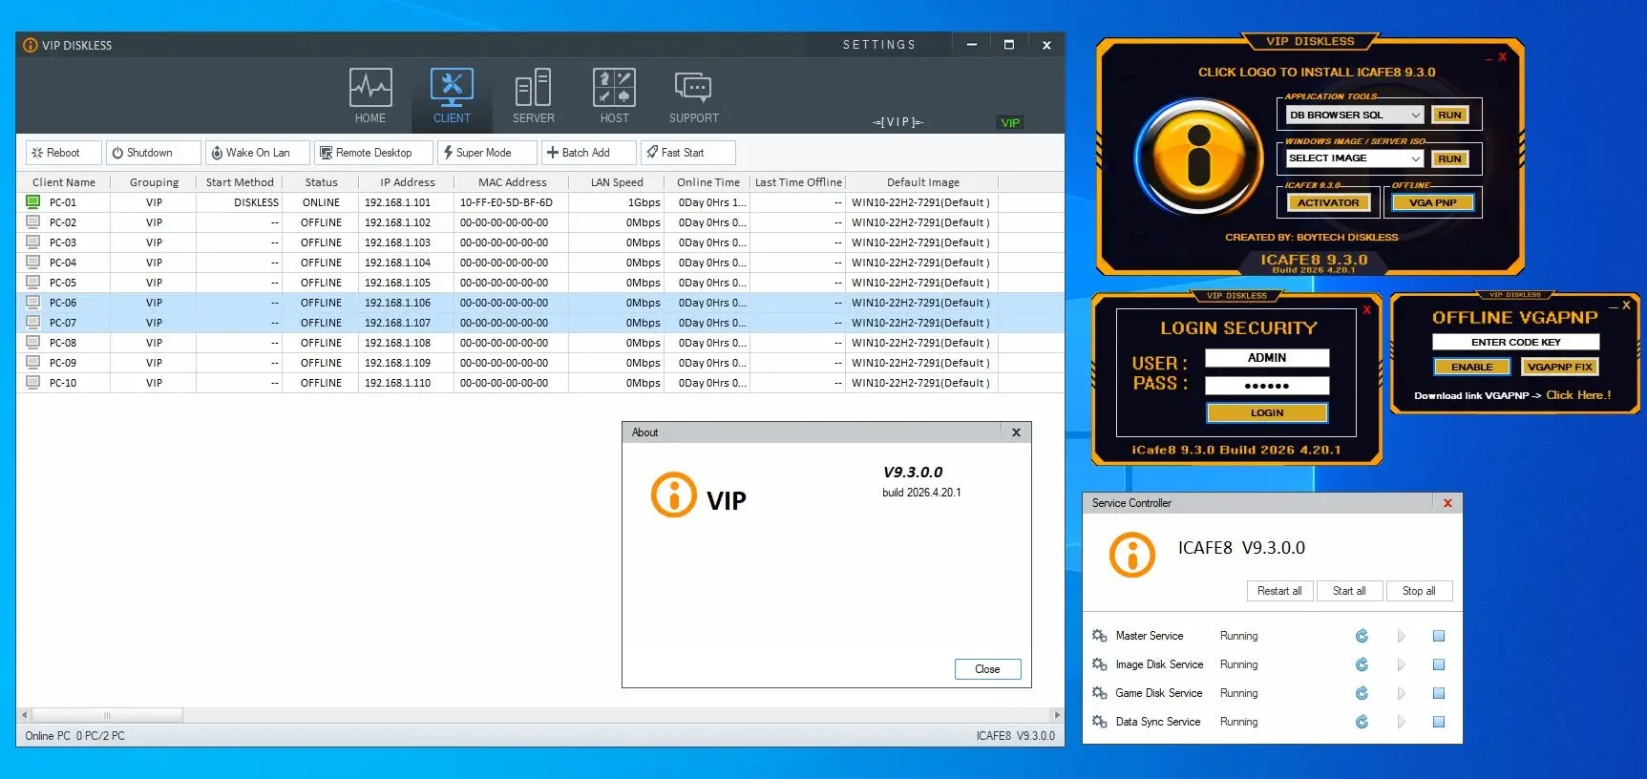Click the PC-02 computer icon
The width and height of the screenshot is (1647, 779).
(x=32, y=222)
